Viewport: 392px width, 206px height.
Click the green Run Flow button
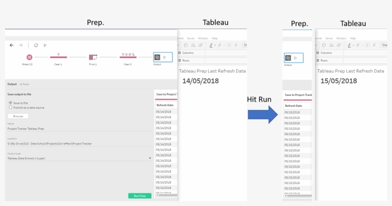coord(140,196)
